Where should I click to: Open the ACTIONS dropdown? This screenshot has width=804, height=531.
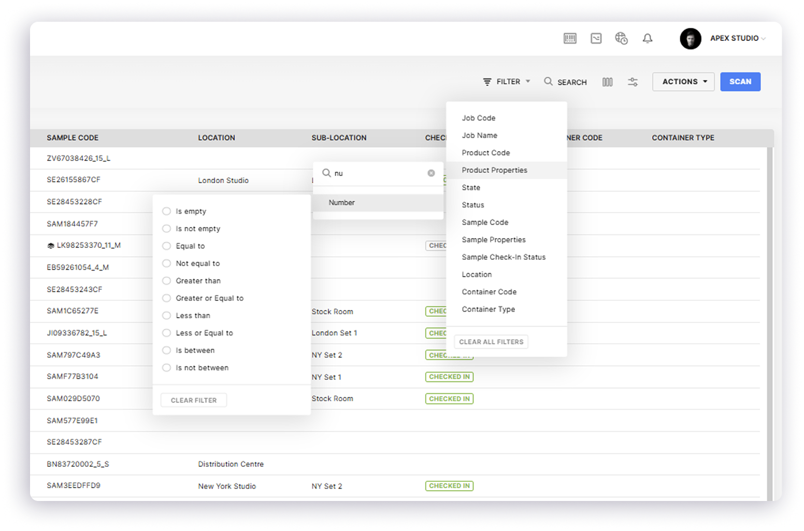pyautogui.click(x=683, y=82)
